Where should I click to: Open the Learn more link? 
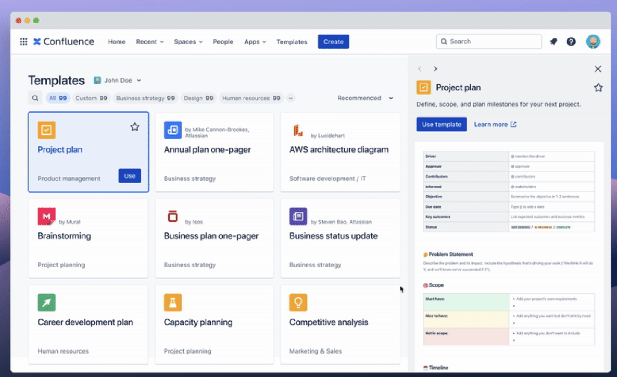[x=495, y=125]
